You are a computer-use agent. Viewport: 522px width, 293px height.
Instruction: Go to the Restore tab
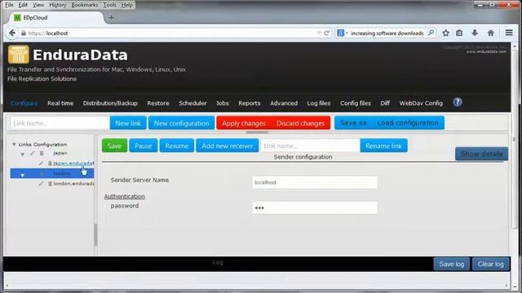158,103
